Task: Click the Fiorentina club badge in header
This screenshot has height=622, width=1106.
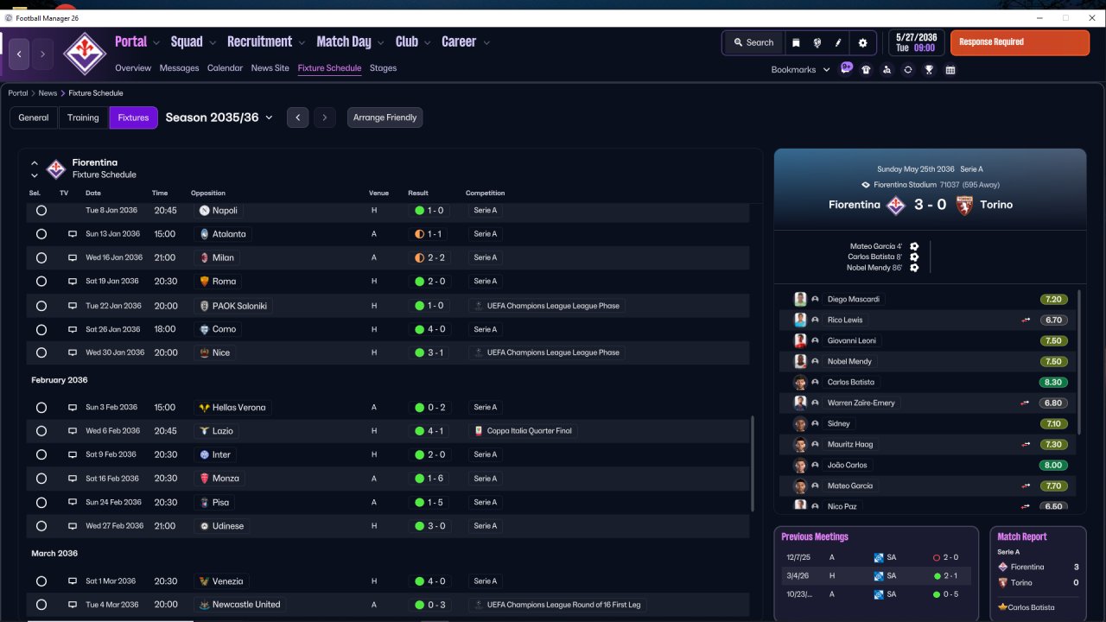Action: pyautogui.click(x=85, y=54)
